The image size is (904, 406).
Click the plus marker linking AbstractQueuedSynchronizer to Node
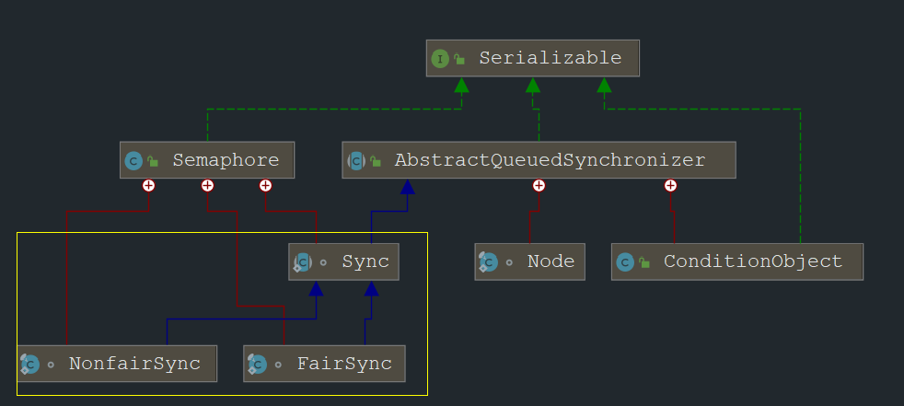(539, 185)
